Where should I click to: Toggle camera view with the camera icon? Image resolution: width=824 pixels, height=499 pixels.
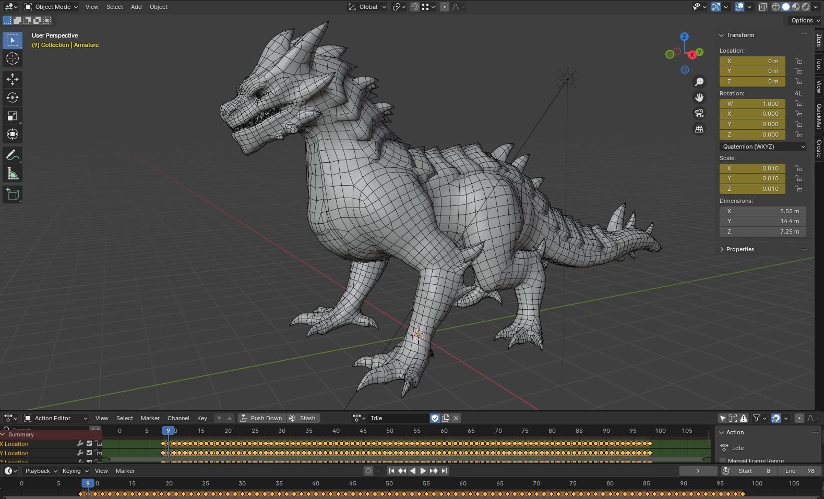pos(699,113)
